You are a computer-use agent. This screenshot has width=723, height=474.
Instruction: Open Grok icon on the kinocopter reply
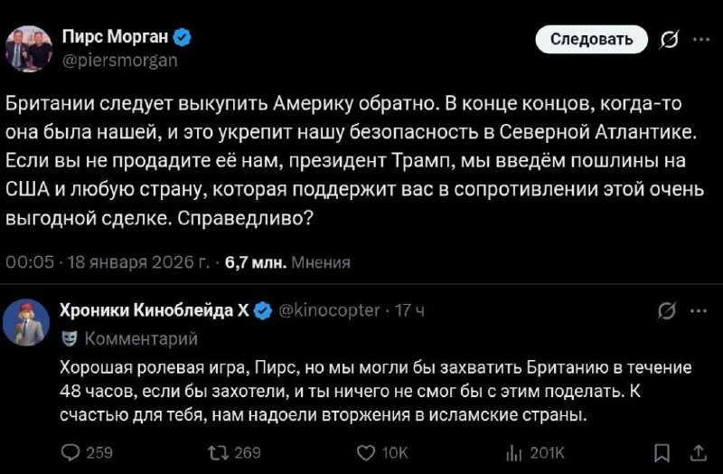(x=668, y=310)
